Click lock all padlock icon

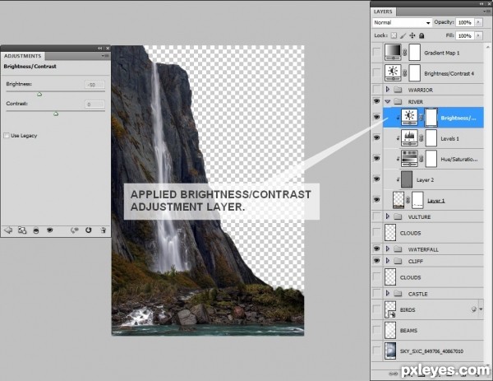click(x=422, y=35)
